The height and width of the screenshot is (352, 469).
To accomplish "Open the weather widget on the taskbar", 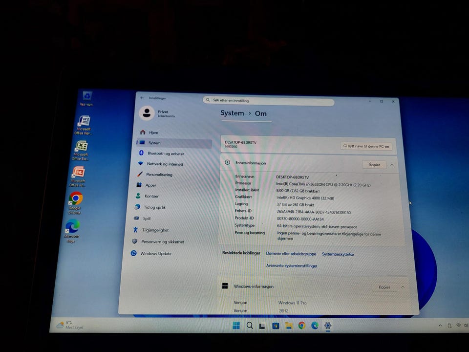I will (x=70, y=325).
